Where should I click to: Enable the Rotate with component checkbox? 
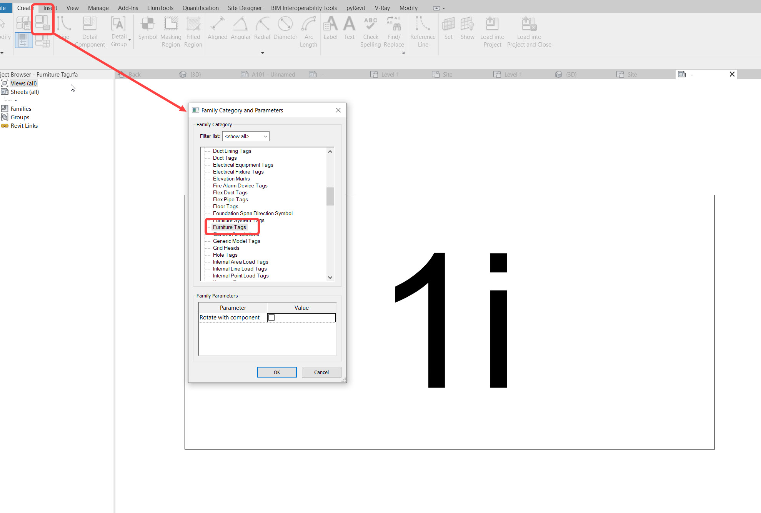[272, 317]
